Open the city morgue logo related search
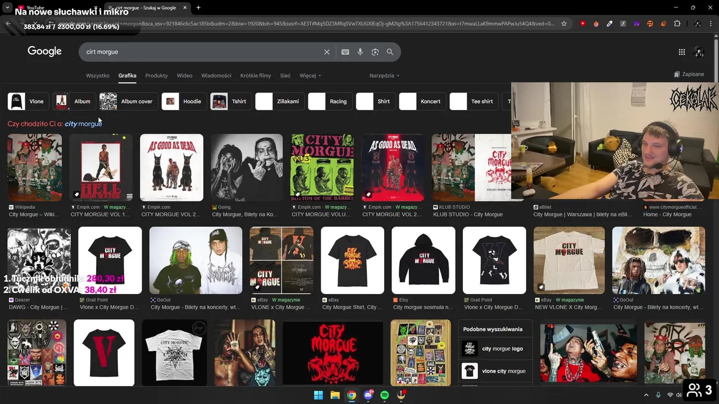 (495, 348)
